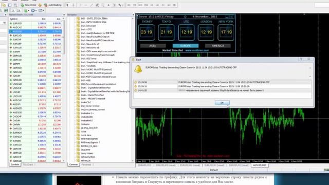
Task: Select the cursor arrow tool
Action: point(67,5)
